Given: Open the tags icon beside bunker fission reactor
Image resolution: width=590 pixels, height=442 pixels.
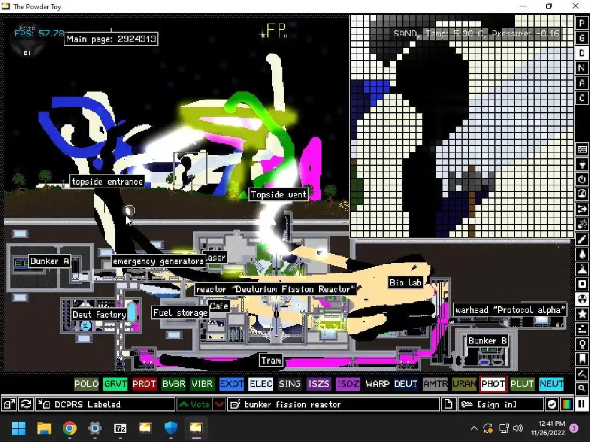Looking at the screenshot, I should (236, 405).
